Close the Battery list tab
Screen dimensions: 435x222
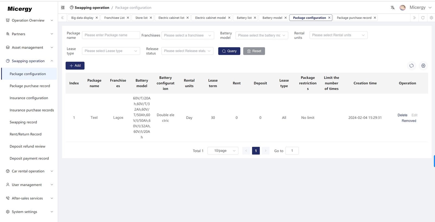255,18
